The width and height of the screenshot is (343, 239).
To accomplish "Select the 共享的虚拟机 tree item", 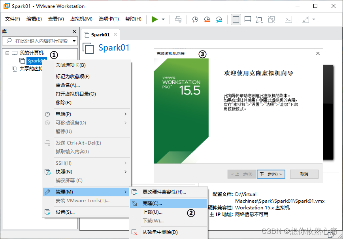I will (x=31, y=69).
